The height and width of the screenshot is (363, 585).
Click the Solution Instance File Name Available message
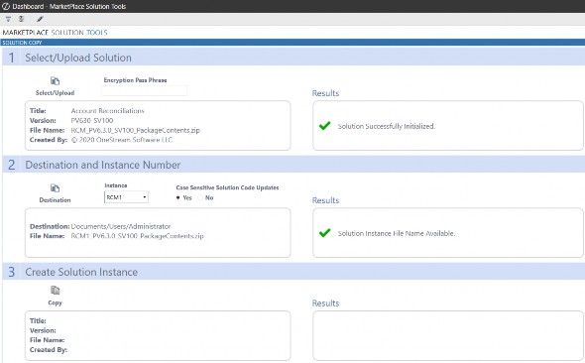click(x=397, y=233)
